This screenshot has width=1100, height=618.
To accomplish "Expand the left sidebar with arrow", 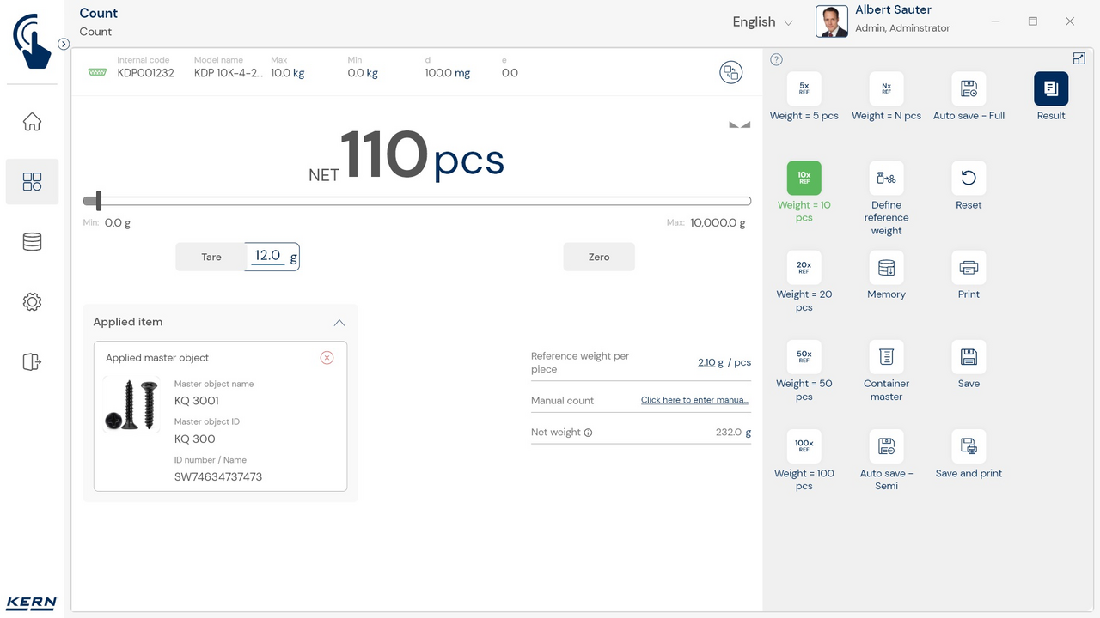I will pyautogui.click(x=64, y=44).
